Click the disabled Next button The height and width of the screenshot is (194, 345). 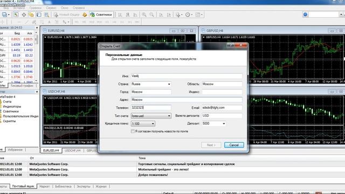point(211,145)
